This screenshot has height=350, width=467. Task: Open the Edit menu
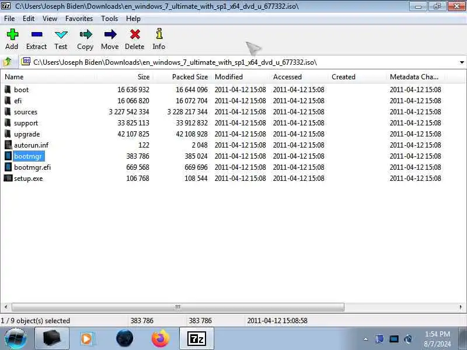[29, 19]
